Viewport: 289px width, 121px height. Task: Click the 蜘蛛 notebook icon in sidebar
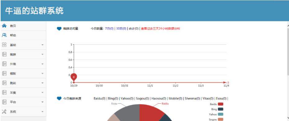click(x=4, y=54)
